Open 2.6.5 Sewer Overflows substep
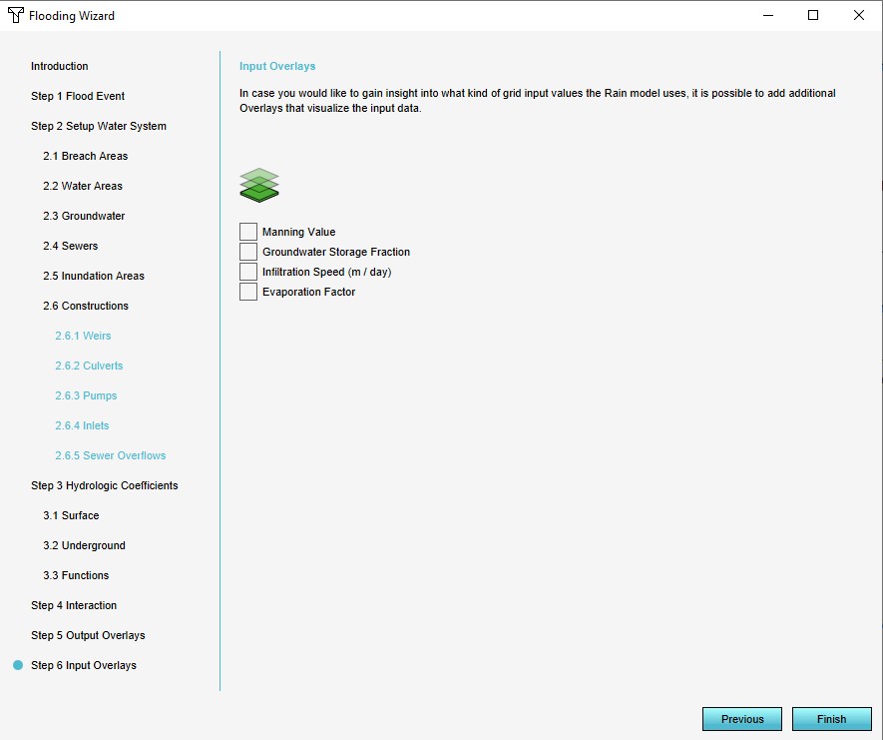Screen dimensions: 883x740 pos(110,455)
